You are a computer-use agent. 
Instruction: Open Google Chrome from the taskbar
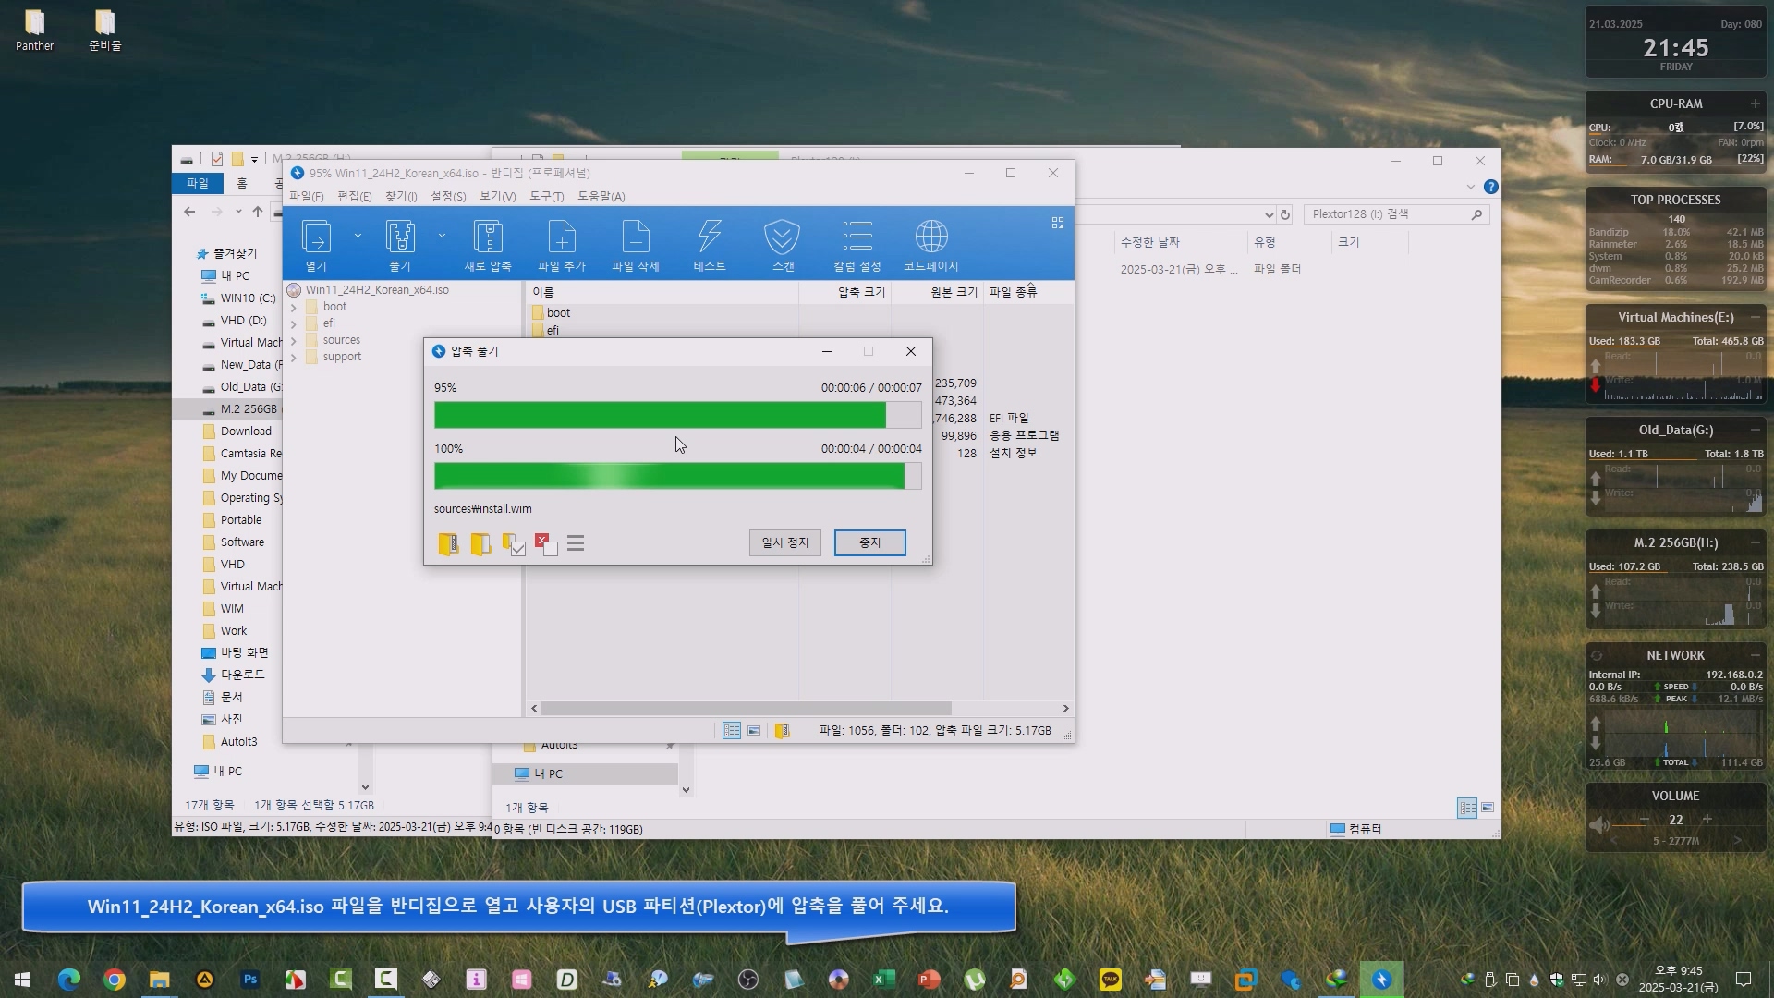tap(115, 980)
